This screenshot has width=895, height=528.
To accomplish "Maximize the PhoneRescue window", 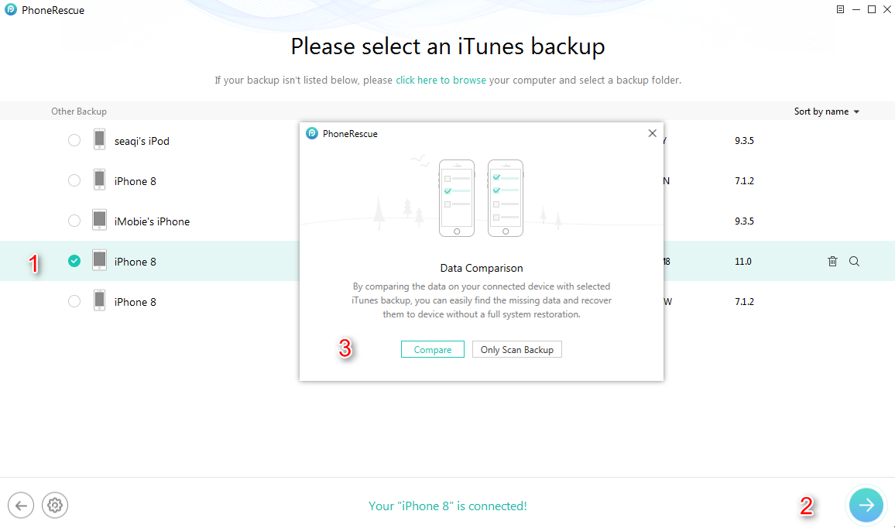I will [x=872, y=9].
